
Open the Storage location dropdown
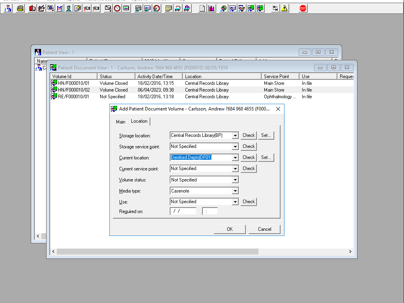coord(235,136)
